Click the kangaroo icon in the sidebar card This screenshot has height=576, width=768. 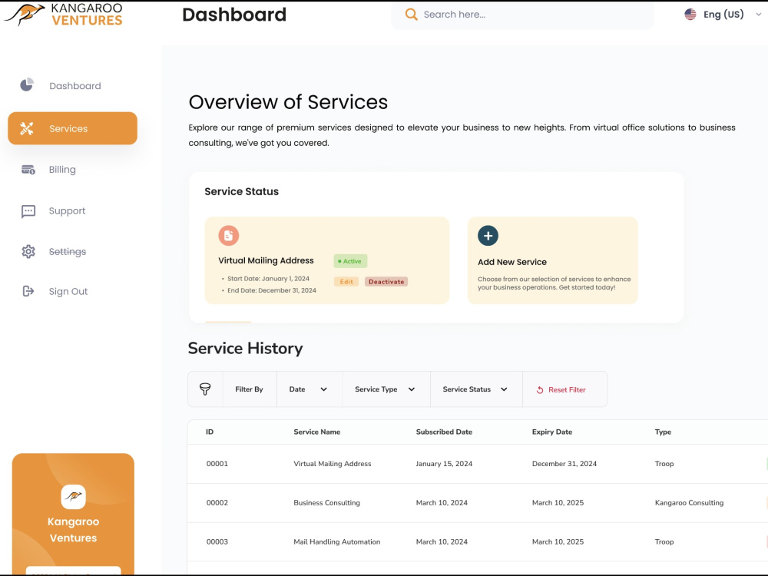[x=74, y=497]
